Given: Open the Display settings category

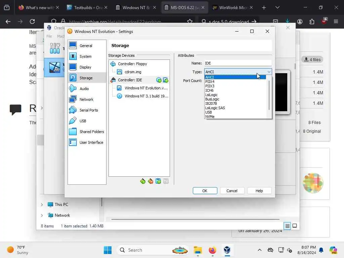Looking at the screenshot, I should click(87, 67).
